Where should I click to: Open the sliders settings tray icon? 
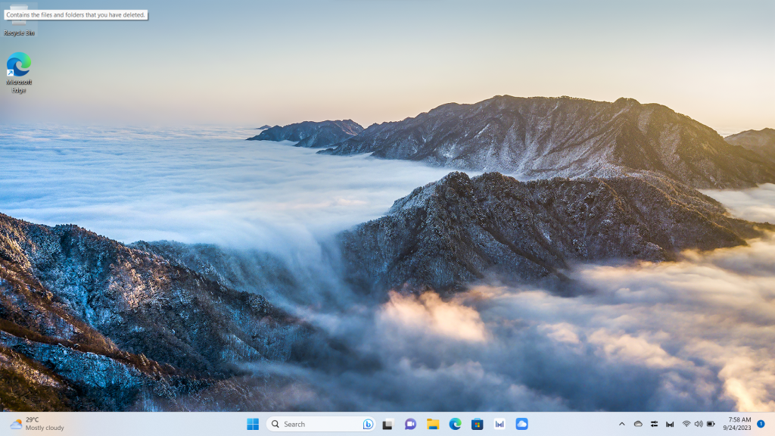[x=654, y=424]
